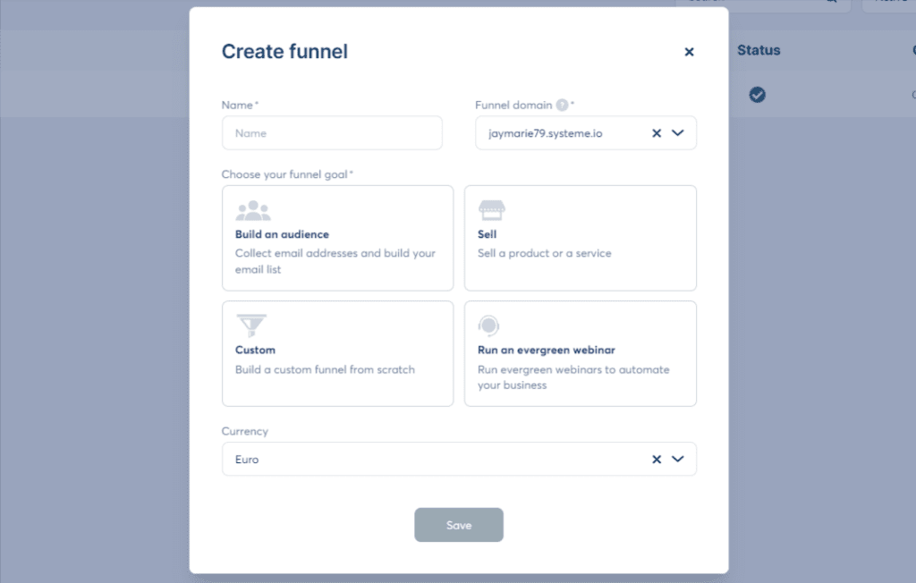Close the Create funnel dialog
This screenshot has width=916, height=583.
(x=690, y=52)
